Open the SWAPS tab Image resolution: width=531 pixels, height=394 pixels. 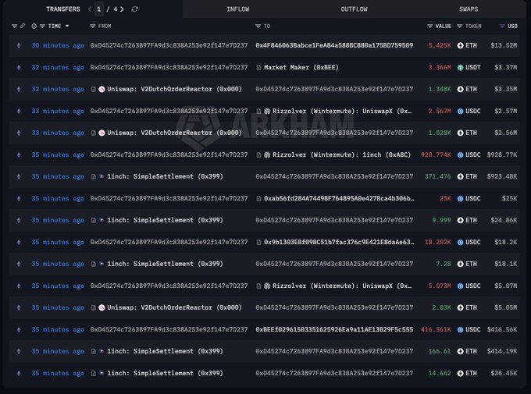[x=469, y=9]
